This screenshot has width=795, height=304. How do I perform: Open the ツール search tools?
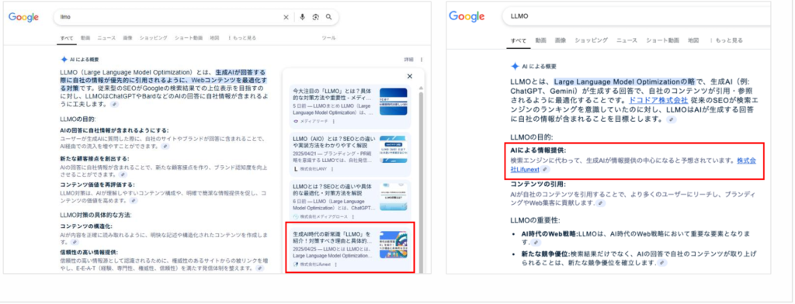pos(328,38)
